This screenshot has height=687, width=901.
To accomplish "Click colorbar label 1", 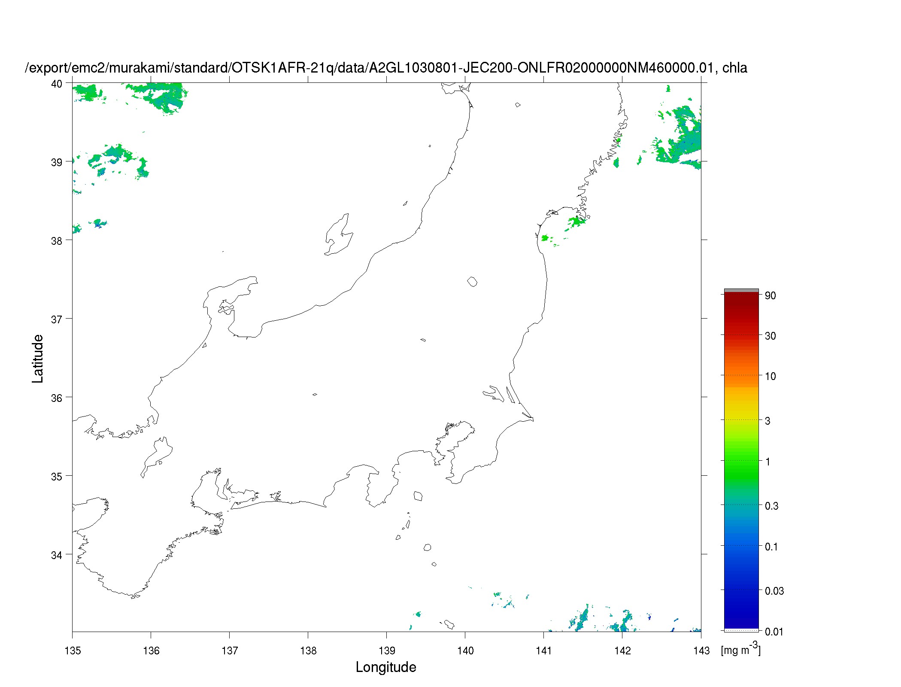I will tap(768, 462).
